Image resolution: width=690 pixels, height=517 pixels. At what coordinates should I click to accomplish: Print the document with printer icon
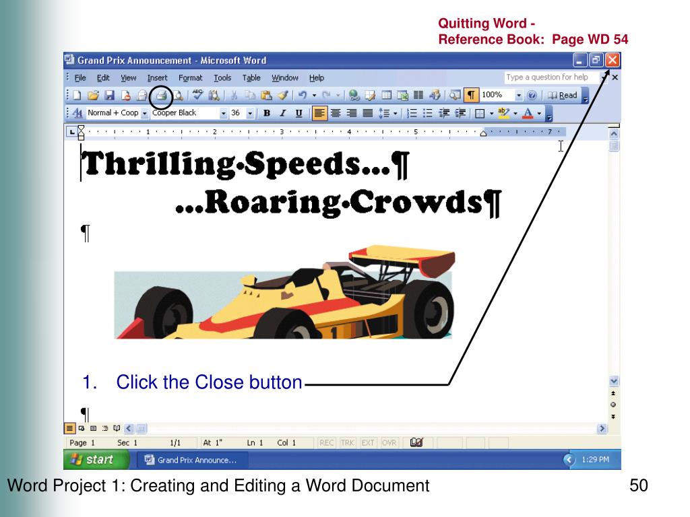[x=162, y=95]
